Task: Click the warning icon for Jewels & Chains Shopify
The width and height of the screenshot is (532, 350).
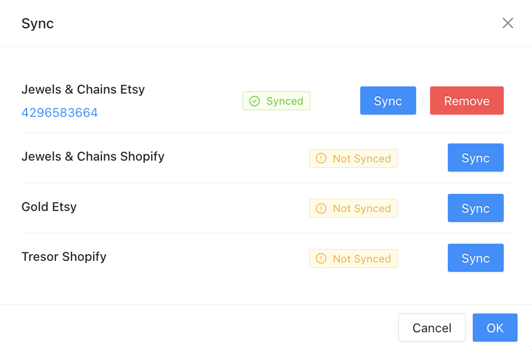Action: [x=321, y=159]
